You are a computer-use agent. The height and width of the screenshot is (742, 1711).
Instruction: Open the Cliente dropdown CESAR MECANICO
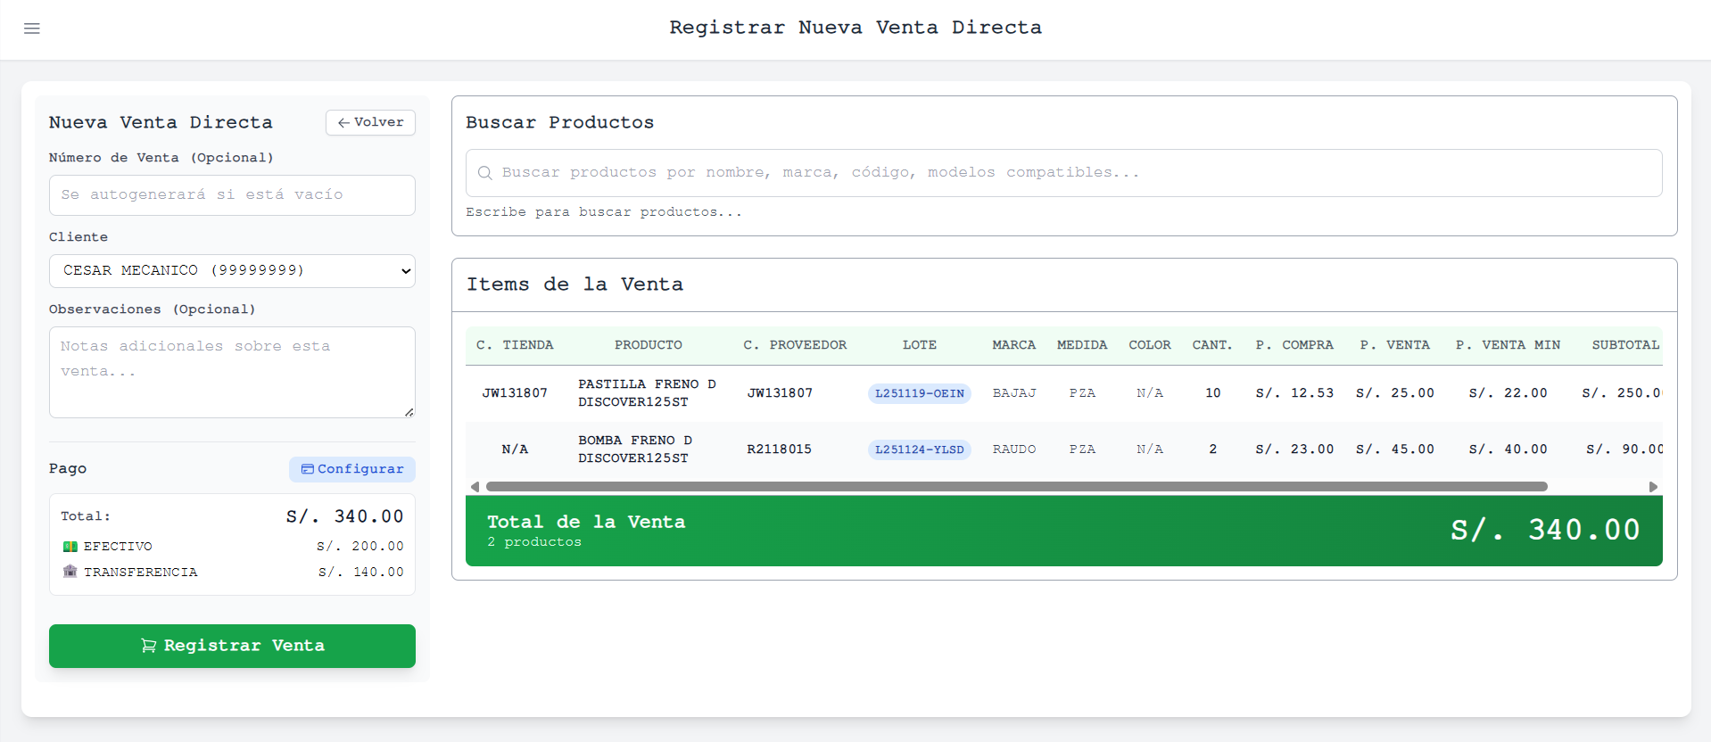tap(232, 271)
